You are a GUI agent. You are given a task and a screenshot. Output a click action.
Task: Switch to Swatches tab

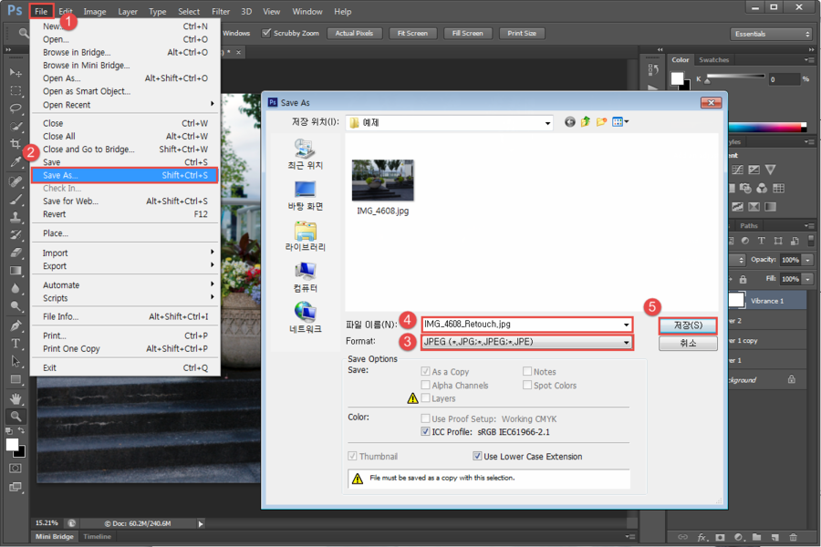(x=713, y=59)
